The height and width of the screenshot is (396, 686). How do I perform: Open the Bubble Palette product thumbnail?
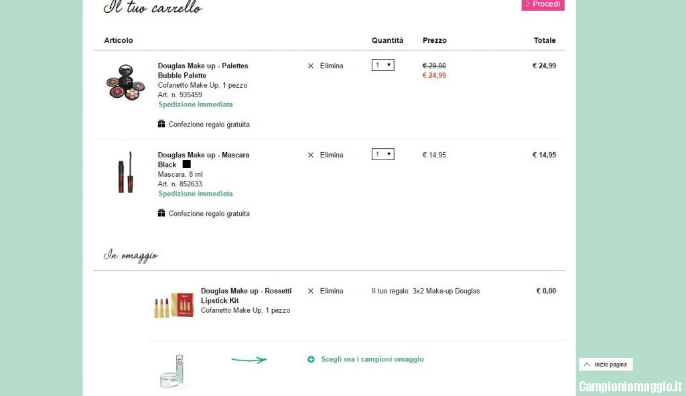[x=125, y=82]
